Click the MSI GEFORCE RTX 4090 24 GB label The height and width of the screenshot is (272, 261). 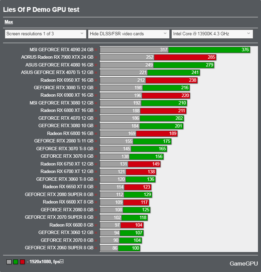[61, 50]
